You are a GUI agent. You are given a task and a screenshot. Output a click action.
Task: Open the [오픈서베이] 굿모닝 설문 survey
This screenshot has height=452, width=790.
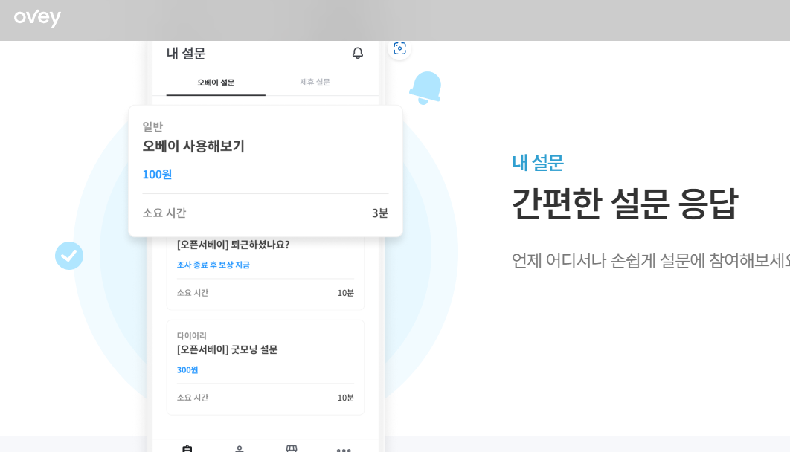click(227, 349)
